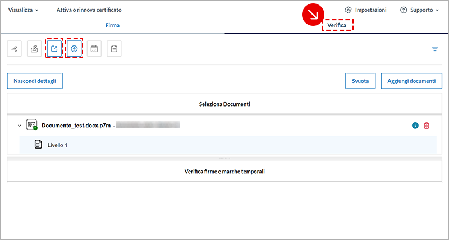Open the Supporto dropdown menu
The image size is (449, 240).
[x=420, y=10]
